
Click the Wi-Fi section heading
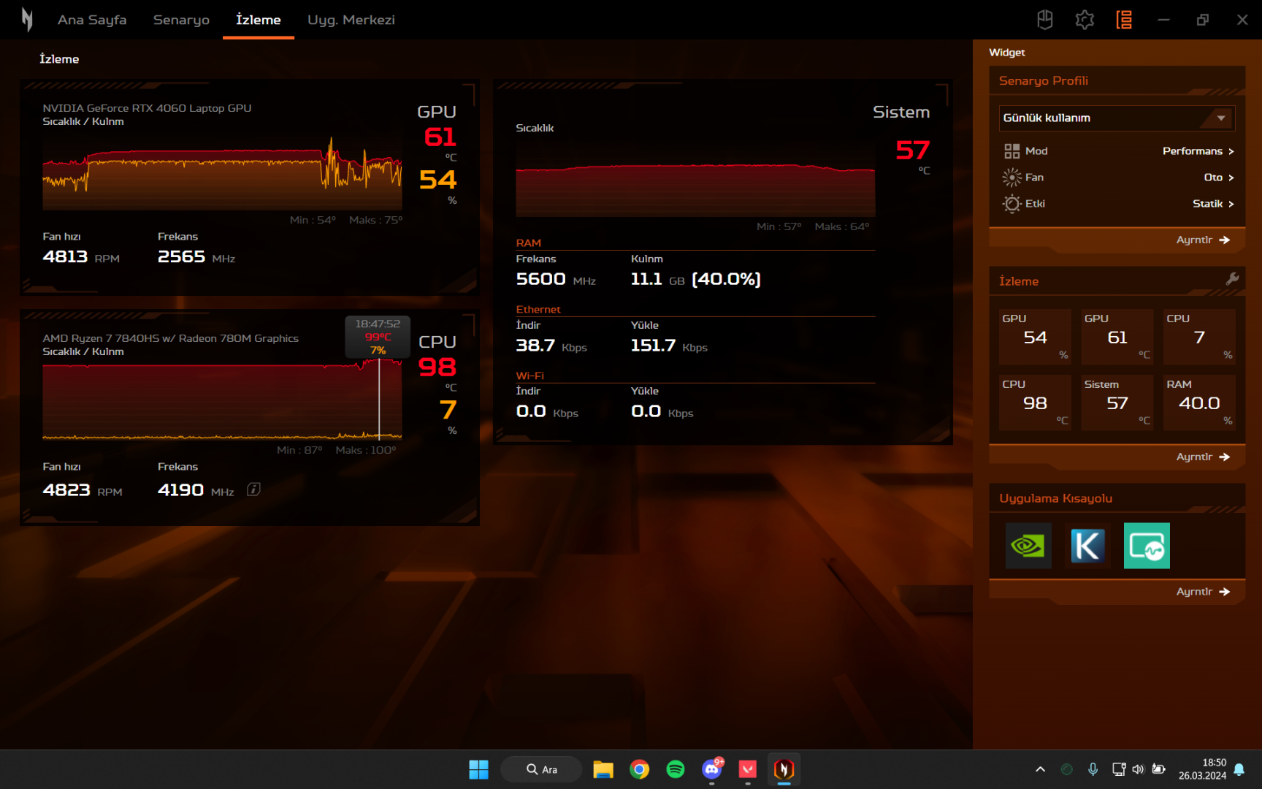pos(529,376)
